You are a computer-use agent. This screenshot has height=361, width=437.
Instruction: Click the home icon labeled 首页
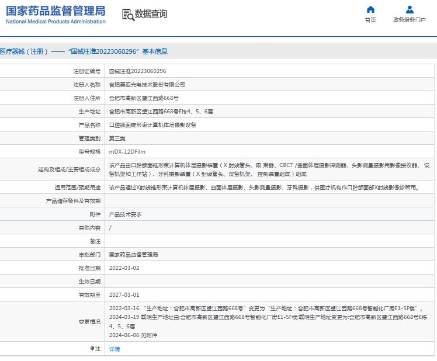(370, 9)
